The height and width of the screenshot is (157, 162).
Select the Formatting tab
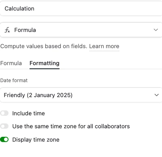coord(45,63)
